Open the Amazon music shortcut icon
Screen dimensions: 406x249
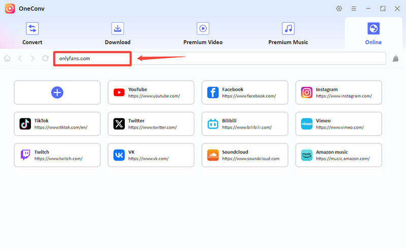[x=307, y=155]
